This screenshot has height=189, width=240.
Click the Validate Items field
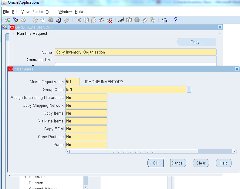coord(86,121)
